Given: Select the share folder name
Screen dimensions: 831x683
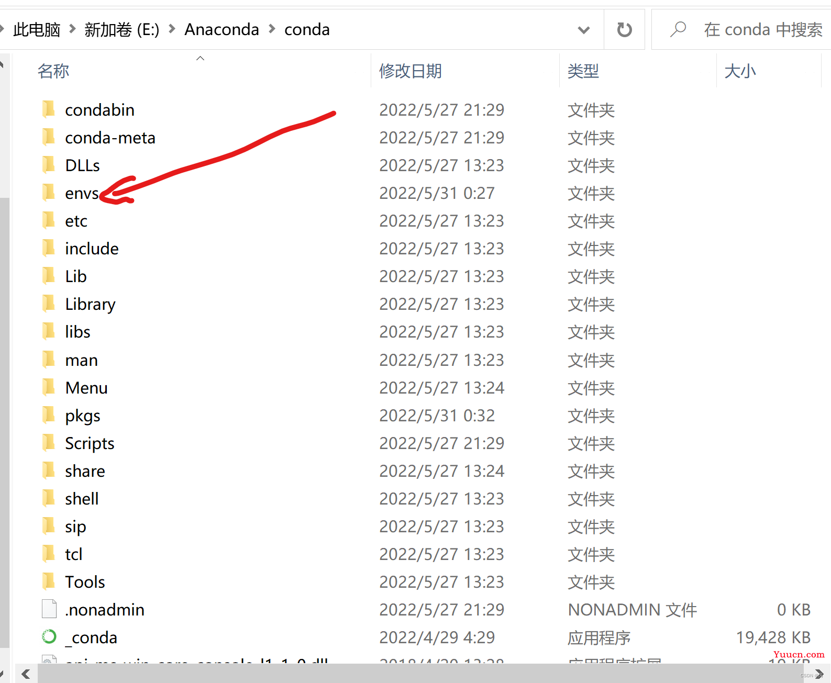Looking at the screenshot, I should [85, 471].
